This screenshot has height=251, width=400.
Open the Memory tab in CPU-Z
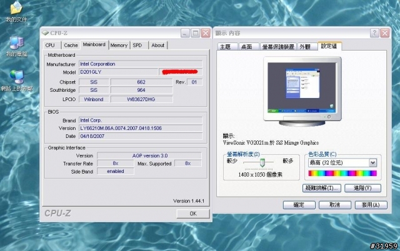click(x=119, y=45)
